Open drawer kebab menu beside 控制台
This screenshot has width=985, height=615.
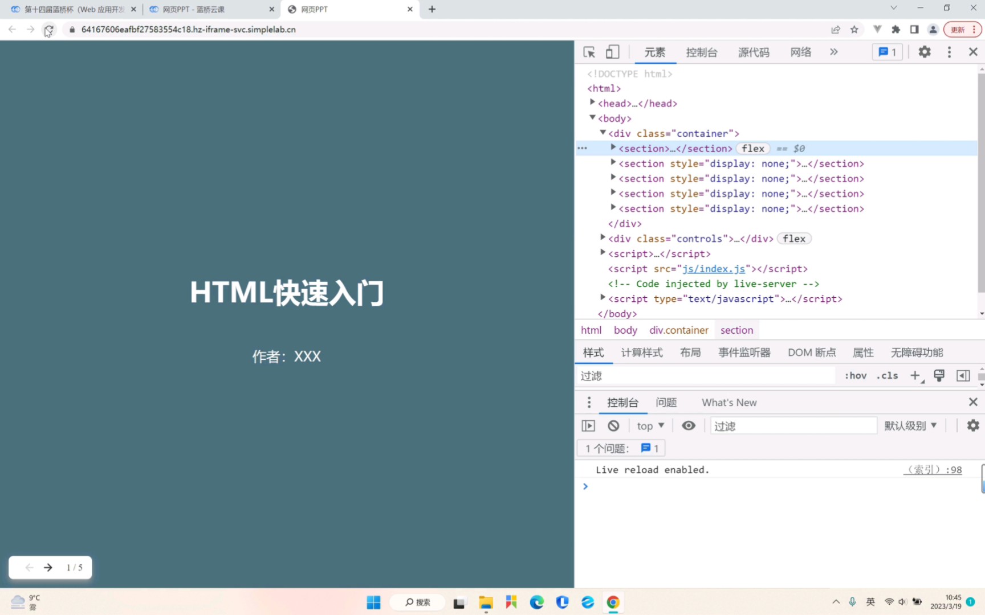tap(589, 403)
